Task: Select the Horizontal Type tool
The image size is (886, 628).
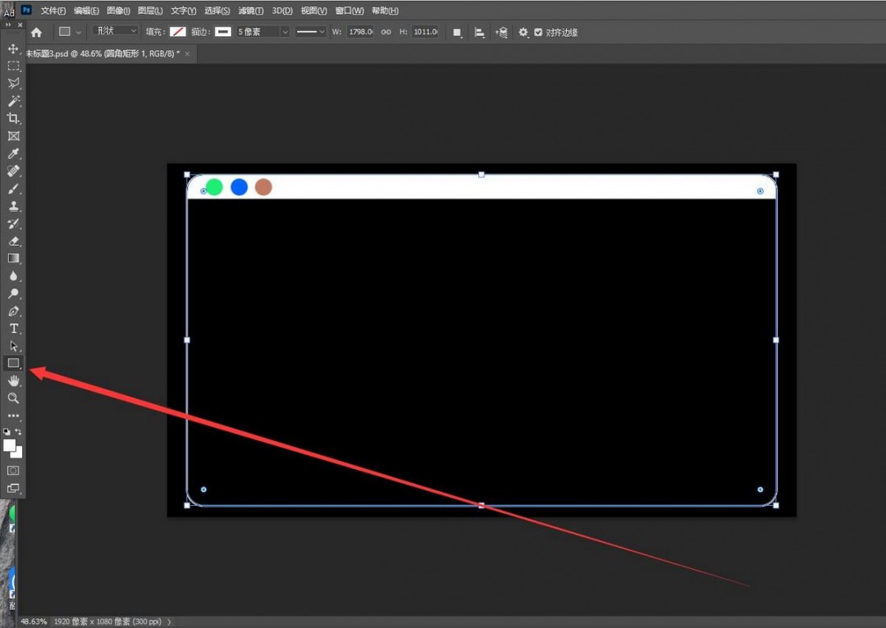Action: (x=13, y=329)
